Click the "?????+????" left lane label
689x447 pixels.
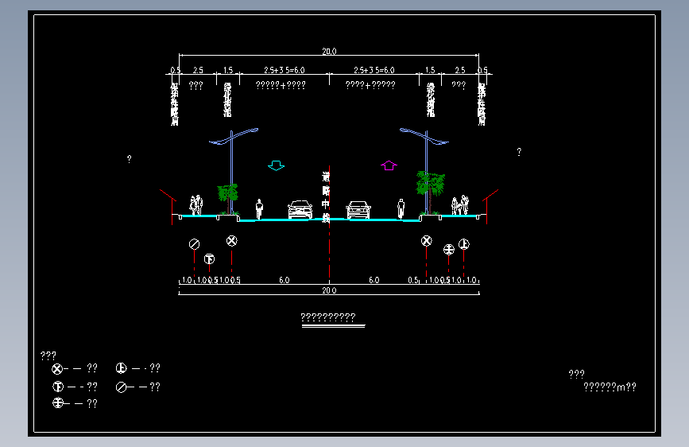click(281, 85)
